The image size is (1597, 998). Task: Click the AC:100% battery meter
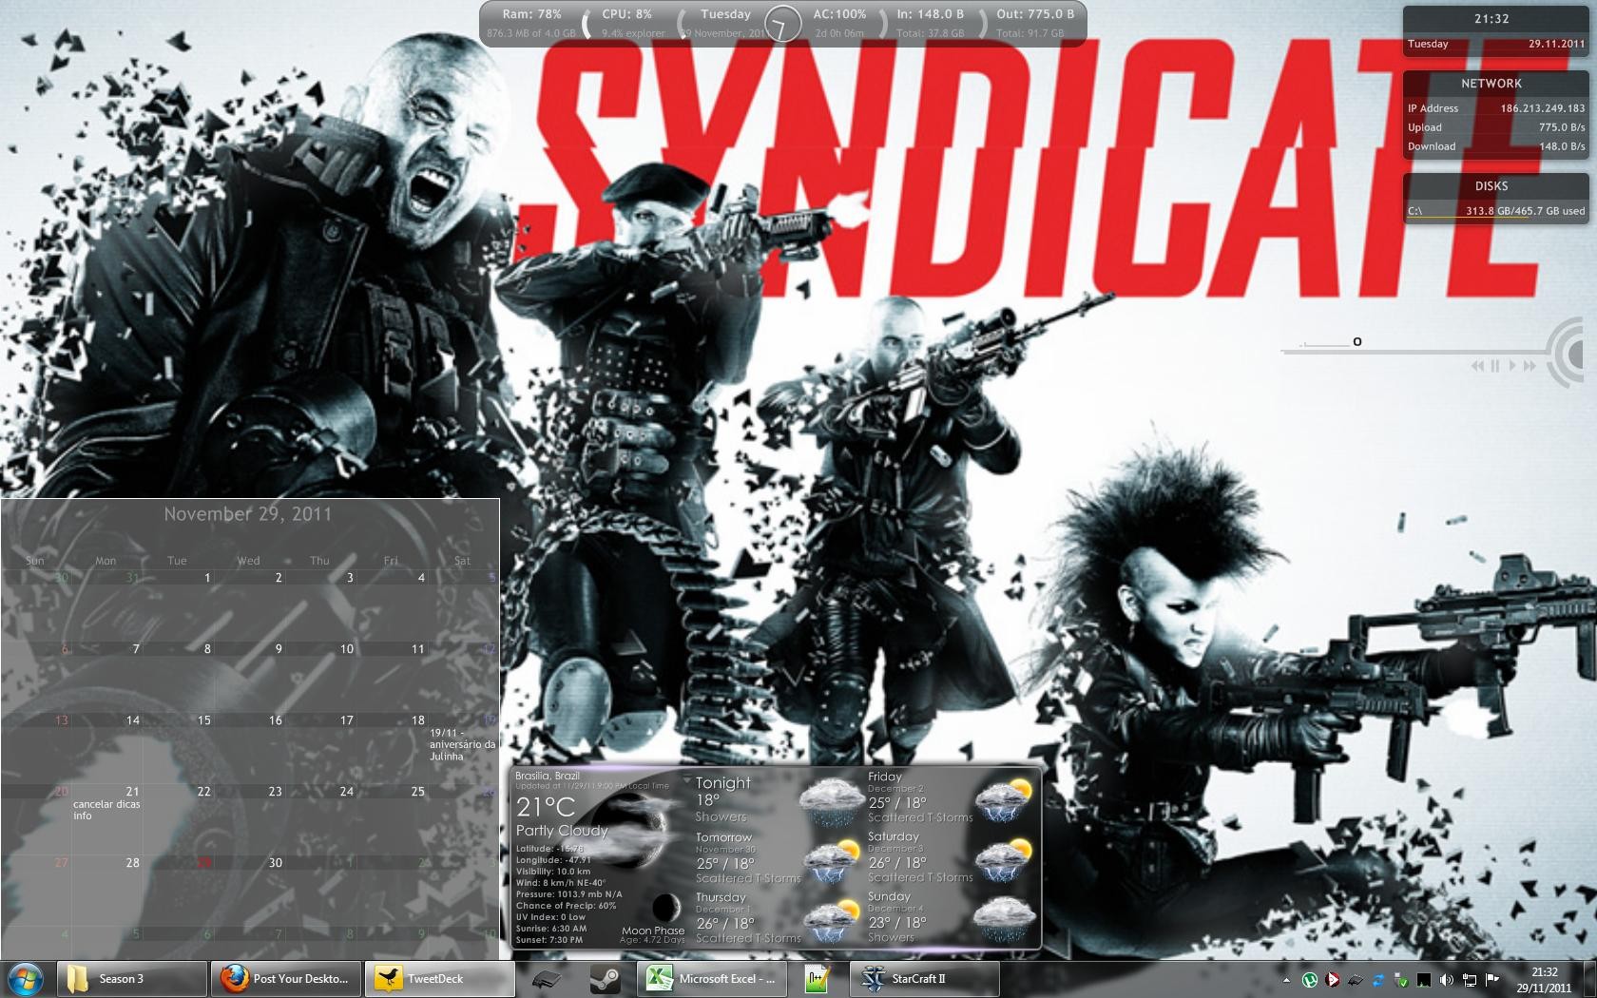[x=839, y=24]
